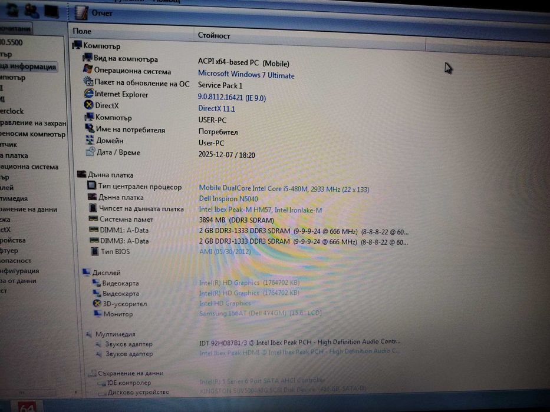Click the Internet Explorer row icon
The image size is (550, 412).
[89, 93]
